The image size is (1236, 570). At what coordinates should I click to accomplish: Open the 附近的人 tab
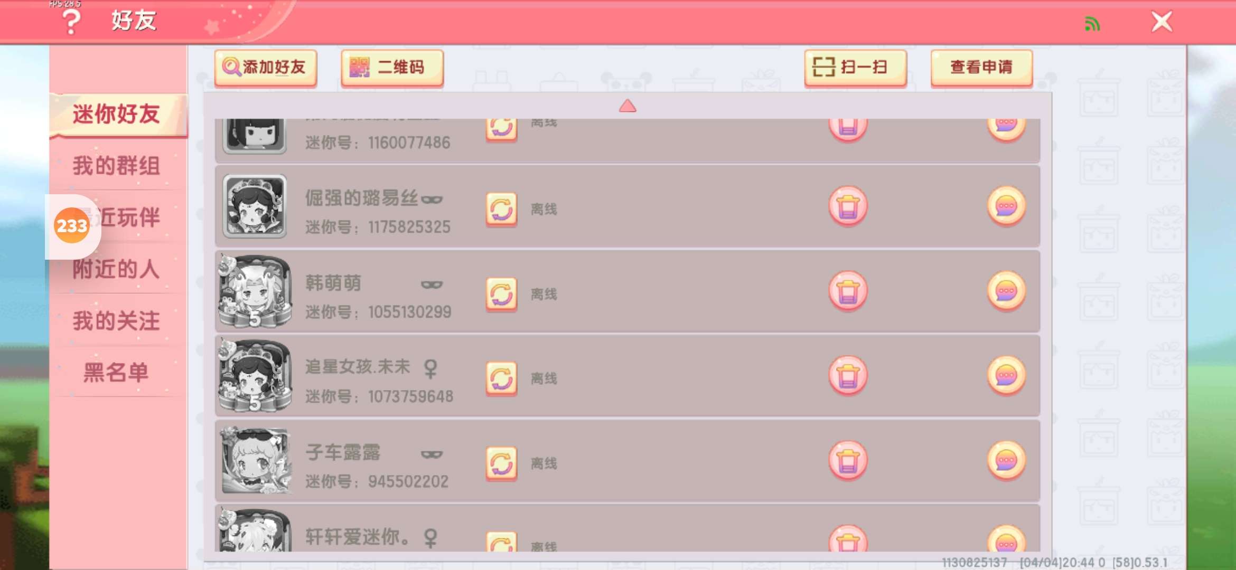click(117, 269)
